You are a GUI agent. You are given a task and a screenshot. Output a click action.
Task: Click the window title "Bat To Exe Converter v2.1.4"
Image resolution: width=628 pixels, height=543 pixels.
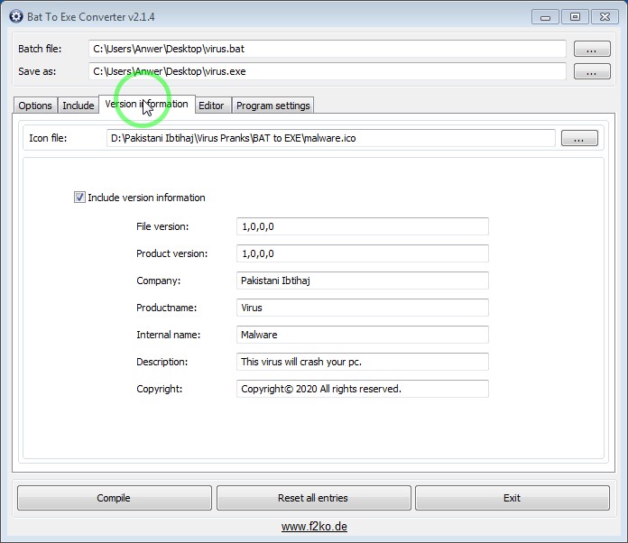[x=90, y=17]
